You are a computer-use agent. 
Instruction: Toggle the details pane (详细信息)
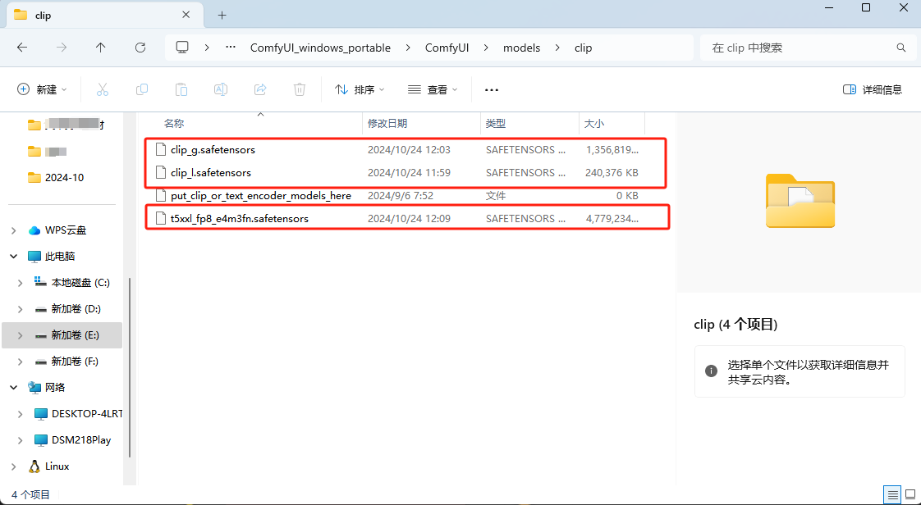tap(873, 89)
